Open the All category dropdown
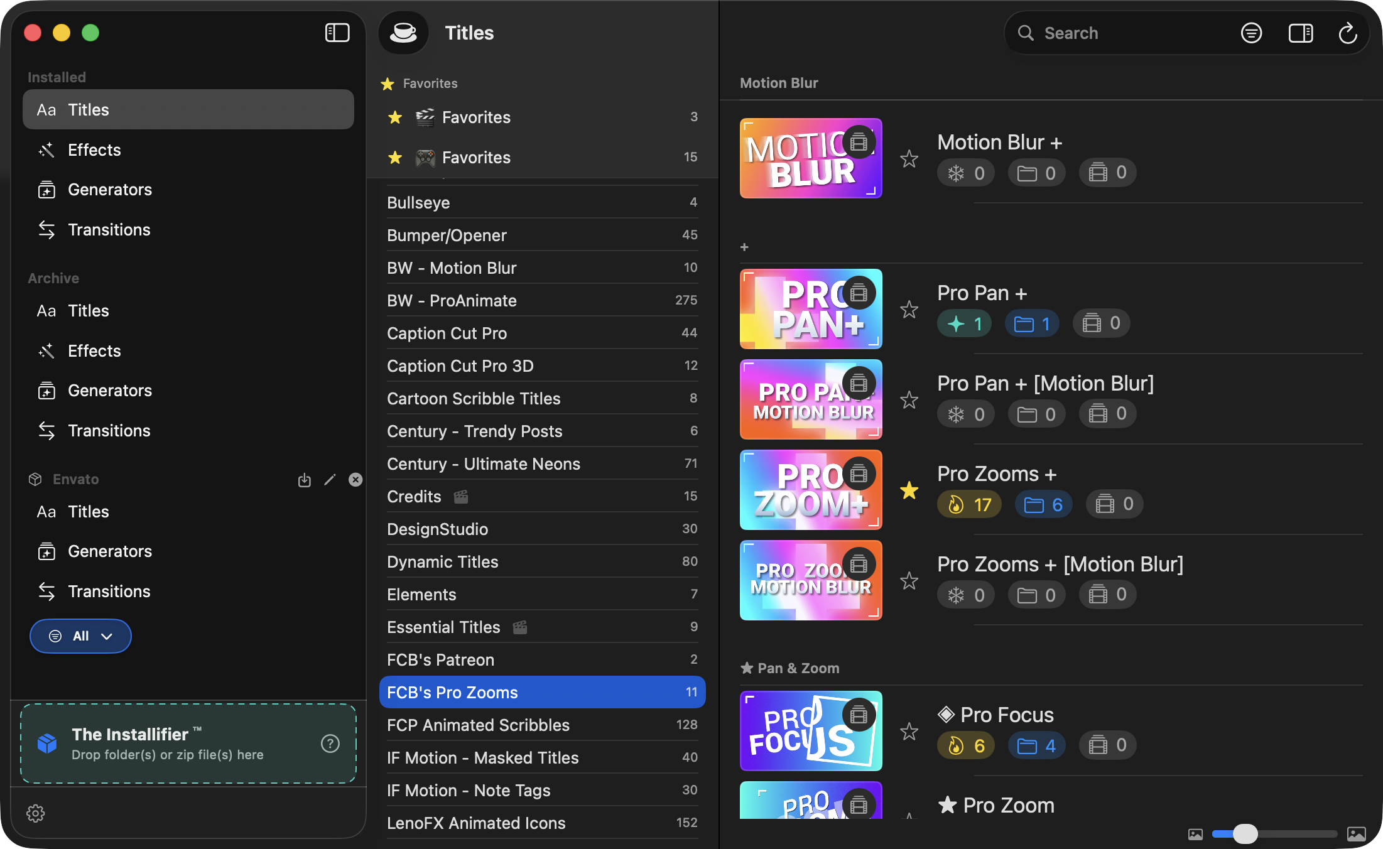 (80, 635)
